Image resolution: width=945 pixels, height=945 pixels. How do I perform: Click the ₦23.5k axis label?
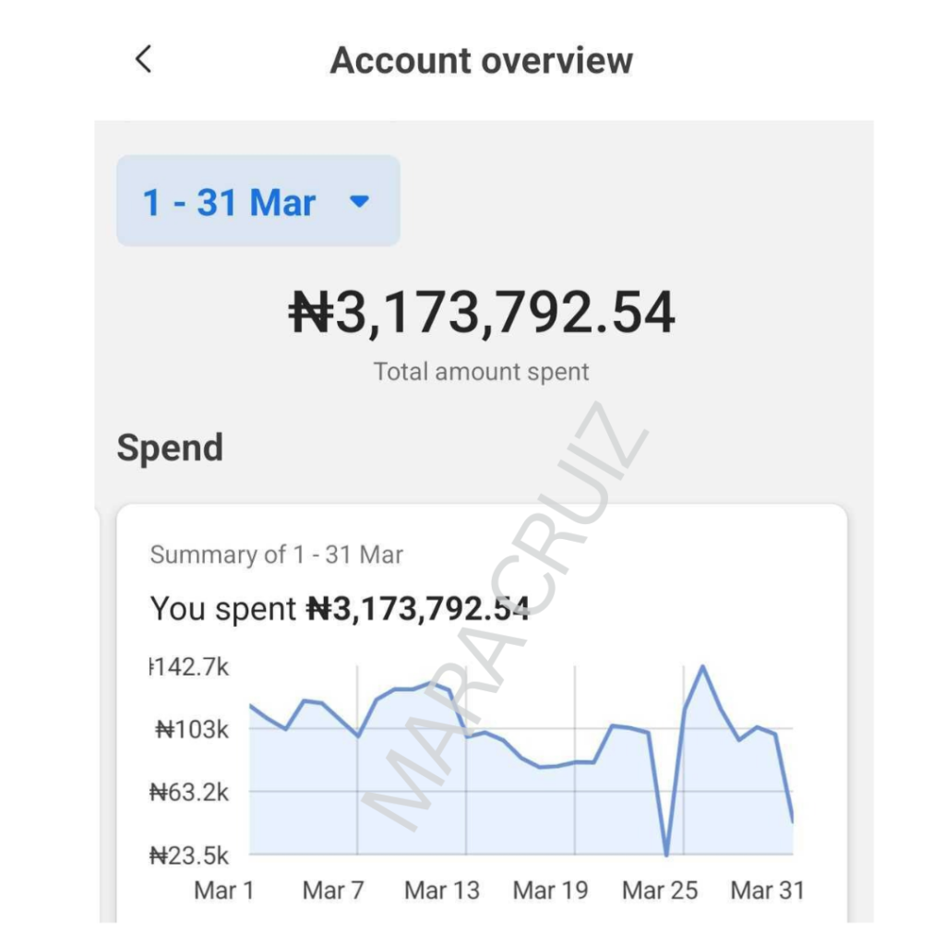pos(190,855)
